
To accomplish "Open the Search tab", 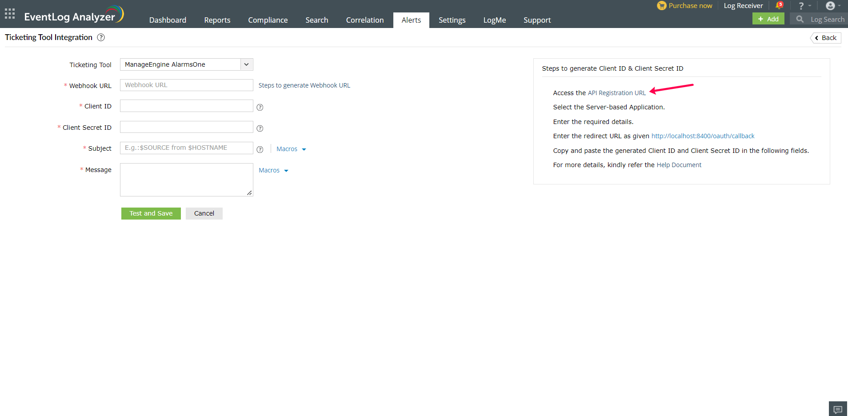I will click(x=317, y=20).
